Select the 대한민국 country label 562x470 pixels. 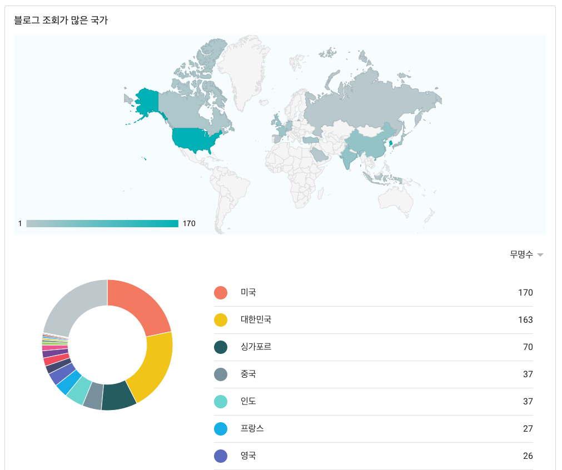256,319
